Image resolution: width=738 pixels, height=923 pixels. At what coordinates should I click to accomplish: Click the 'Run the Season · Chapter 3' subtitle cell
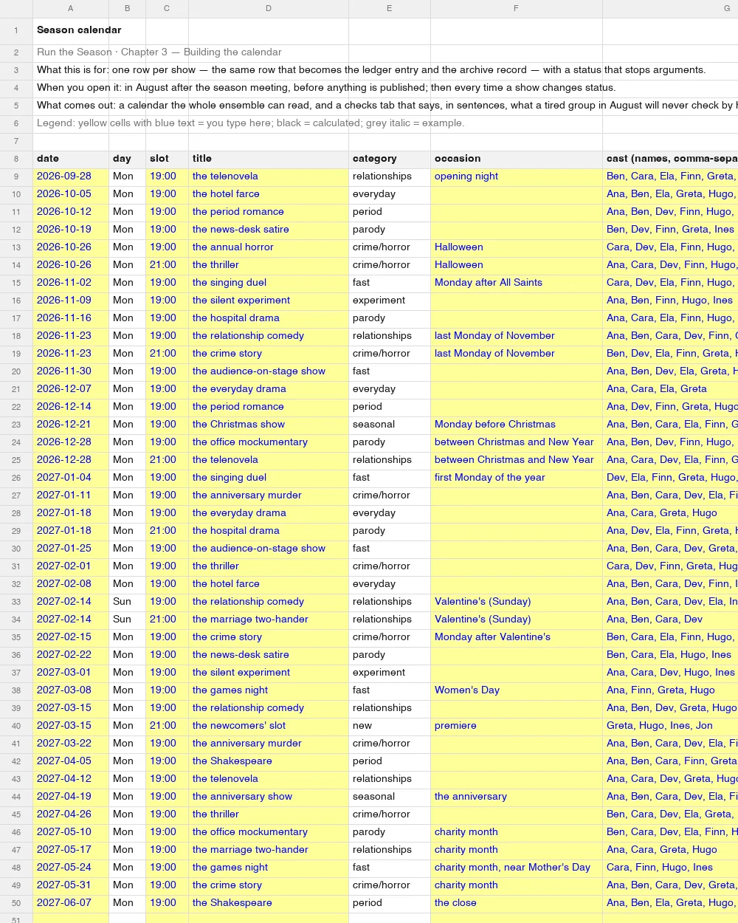tap(71, 52)
